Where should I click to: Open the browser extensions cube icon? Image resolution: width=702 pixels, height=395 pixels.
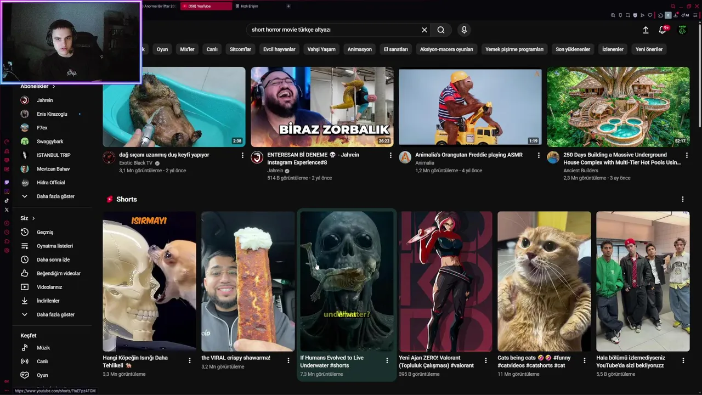[660, 15]
